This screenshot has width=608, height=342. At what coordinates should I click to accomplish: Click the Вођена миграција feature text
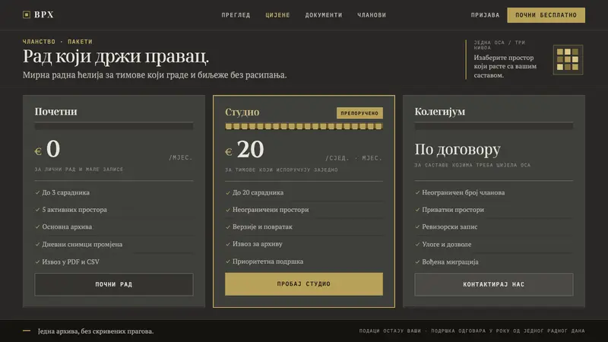[450, 261]
